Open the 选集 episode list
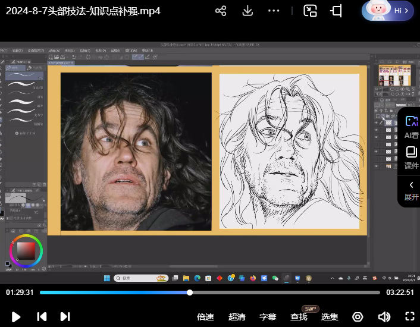 (330, 317)
